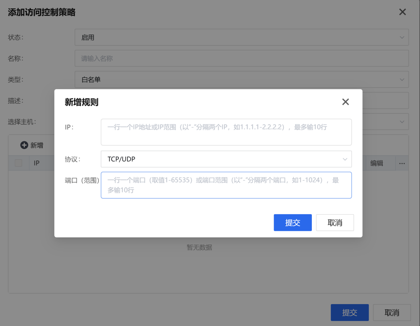Image resolution: width=420 pixels, height=326 pixels.
Task: Click the plus icon next to 新增
Action: 24,145
